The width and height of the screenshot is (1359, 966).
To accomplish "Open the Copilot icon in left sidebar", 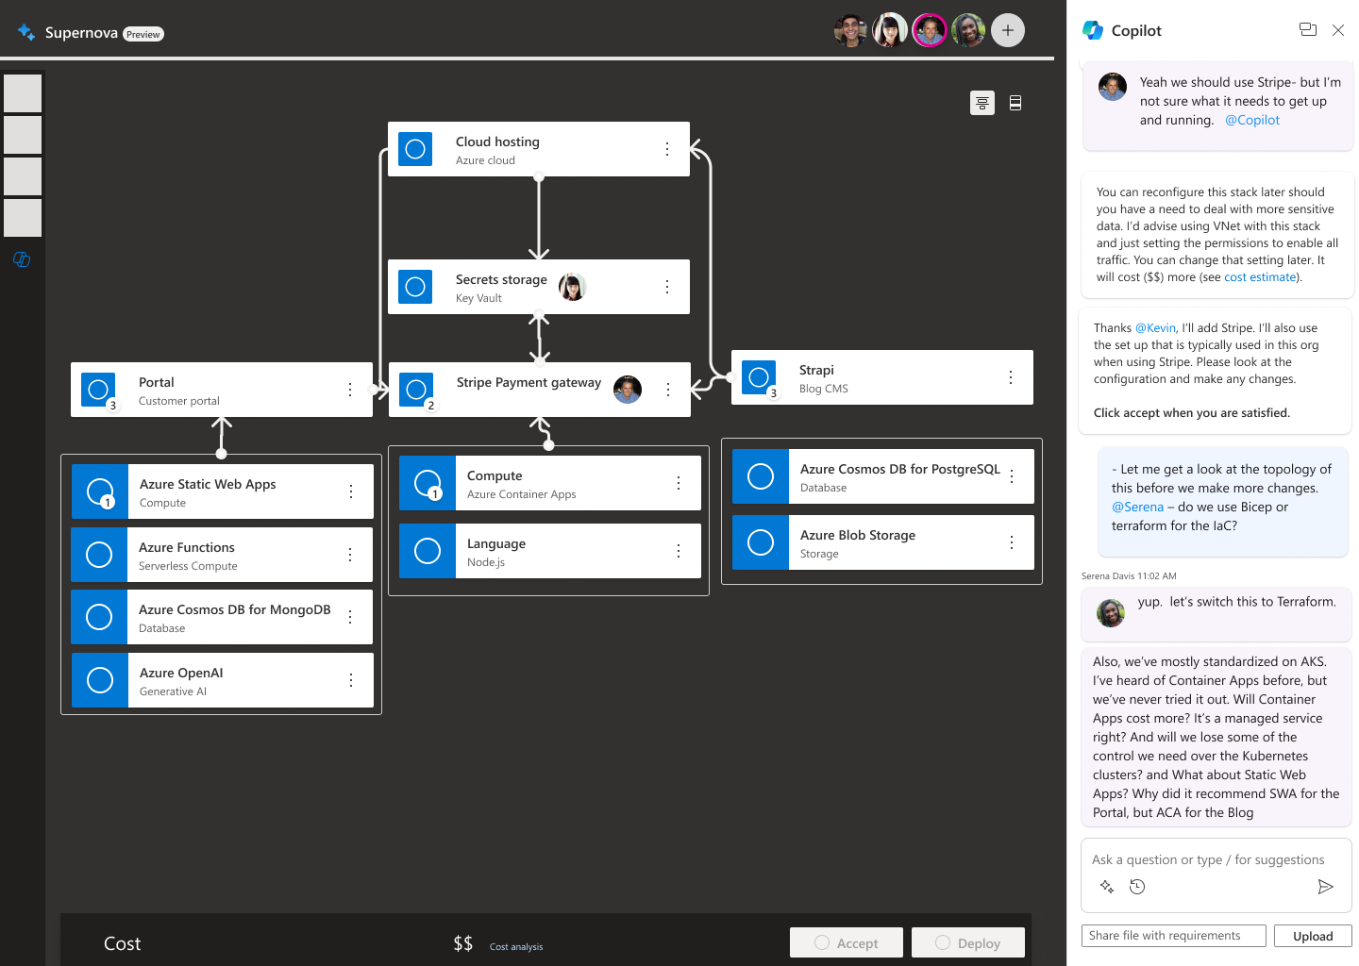I will [x=22, y=259].
